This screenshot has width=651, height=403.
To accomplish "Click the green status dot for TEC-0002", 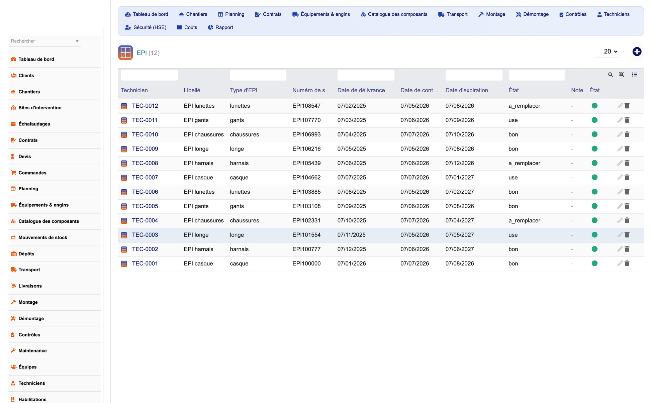I will [594, 249].
